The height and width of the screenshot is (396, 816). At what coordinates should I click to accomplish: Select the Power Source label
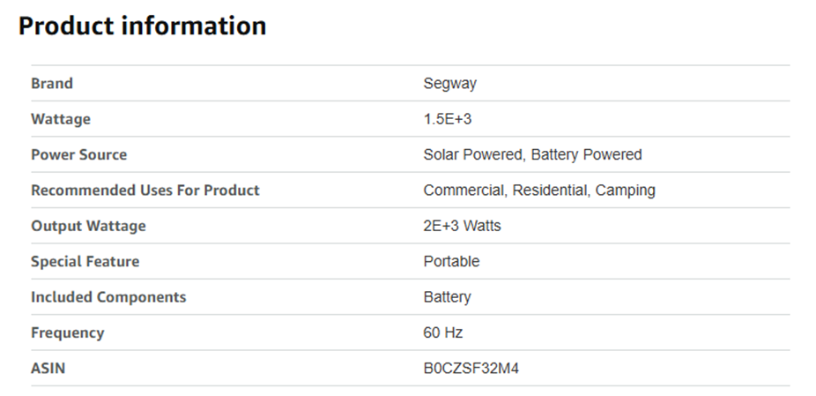pos(79,154)
